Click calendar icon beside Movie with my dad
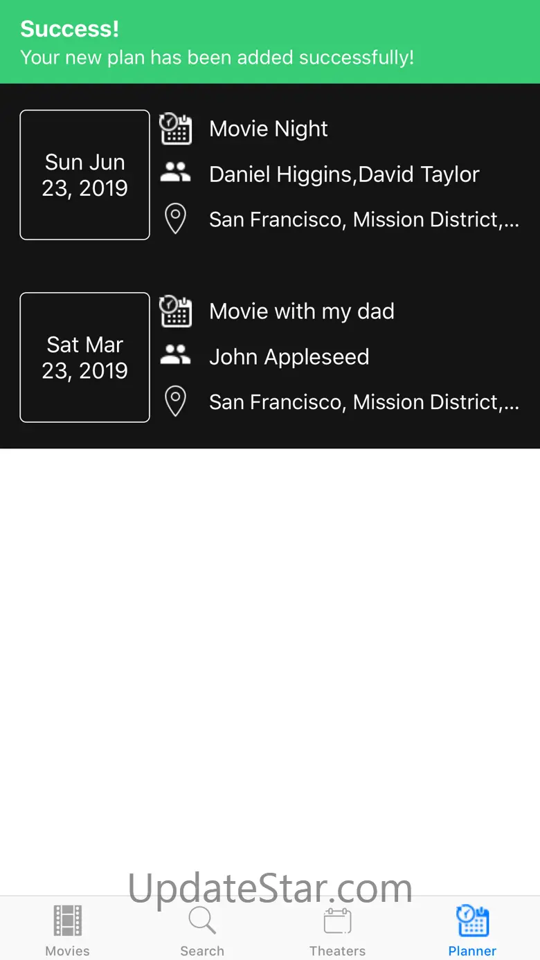Viewport: 540px width, 960px height. point(176,311)
